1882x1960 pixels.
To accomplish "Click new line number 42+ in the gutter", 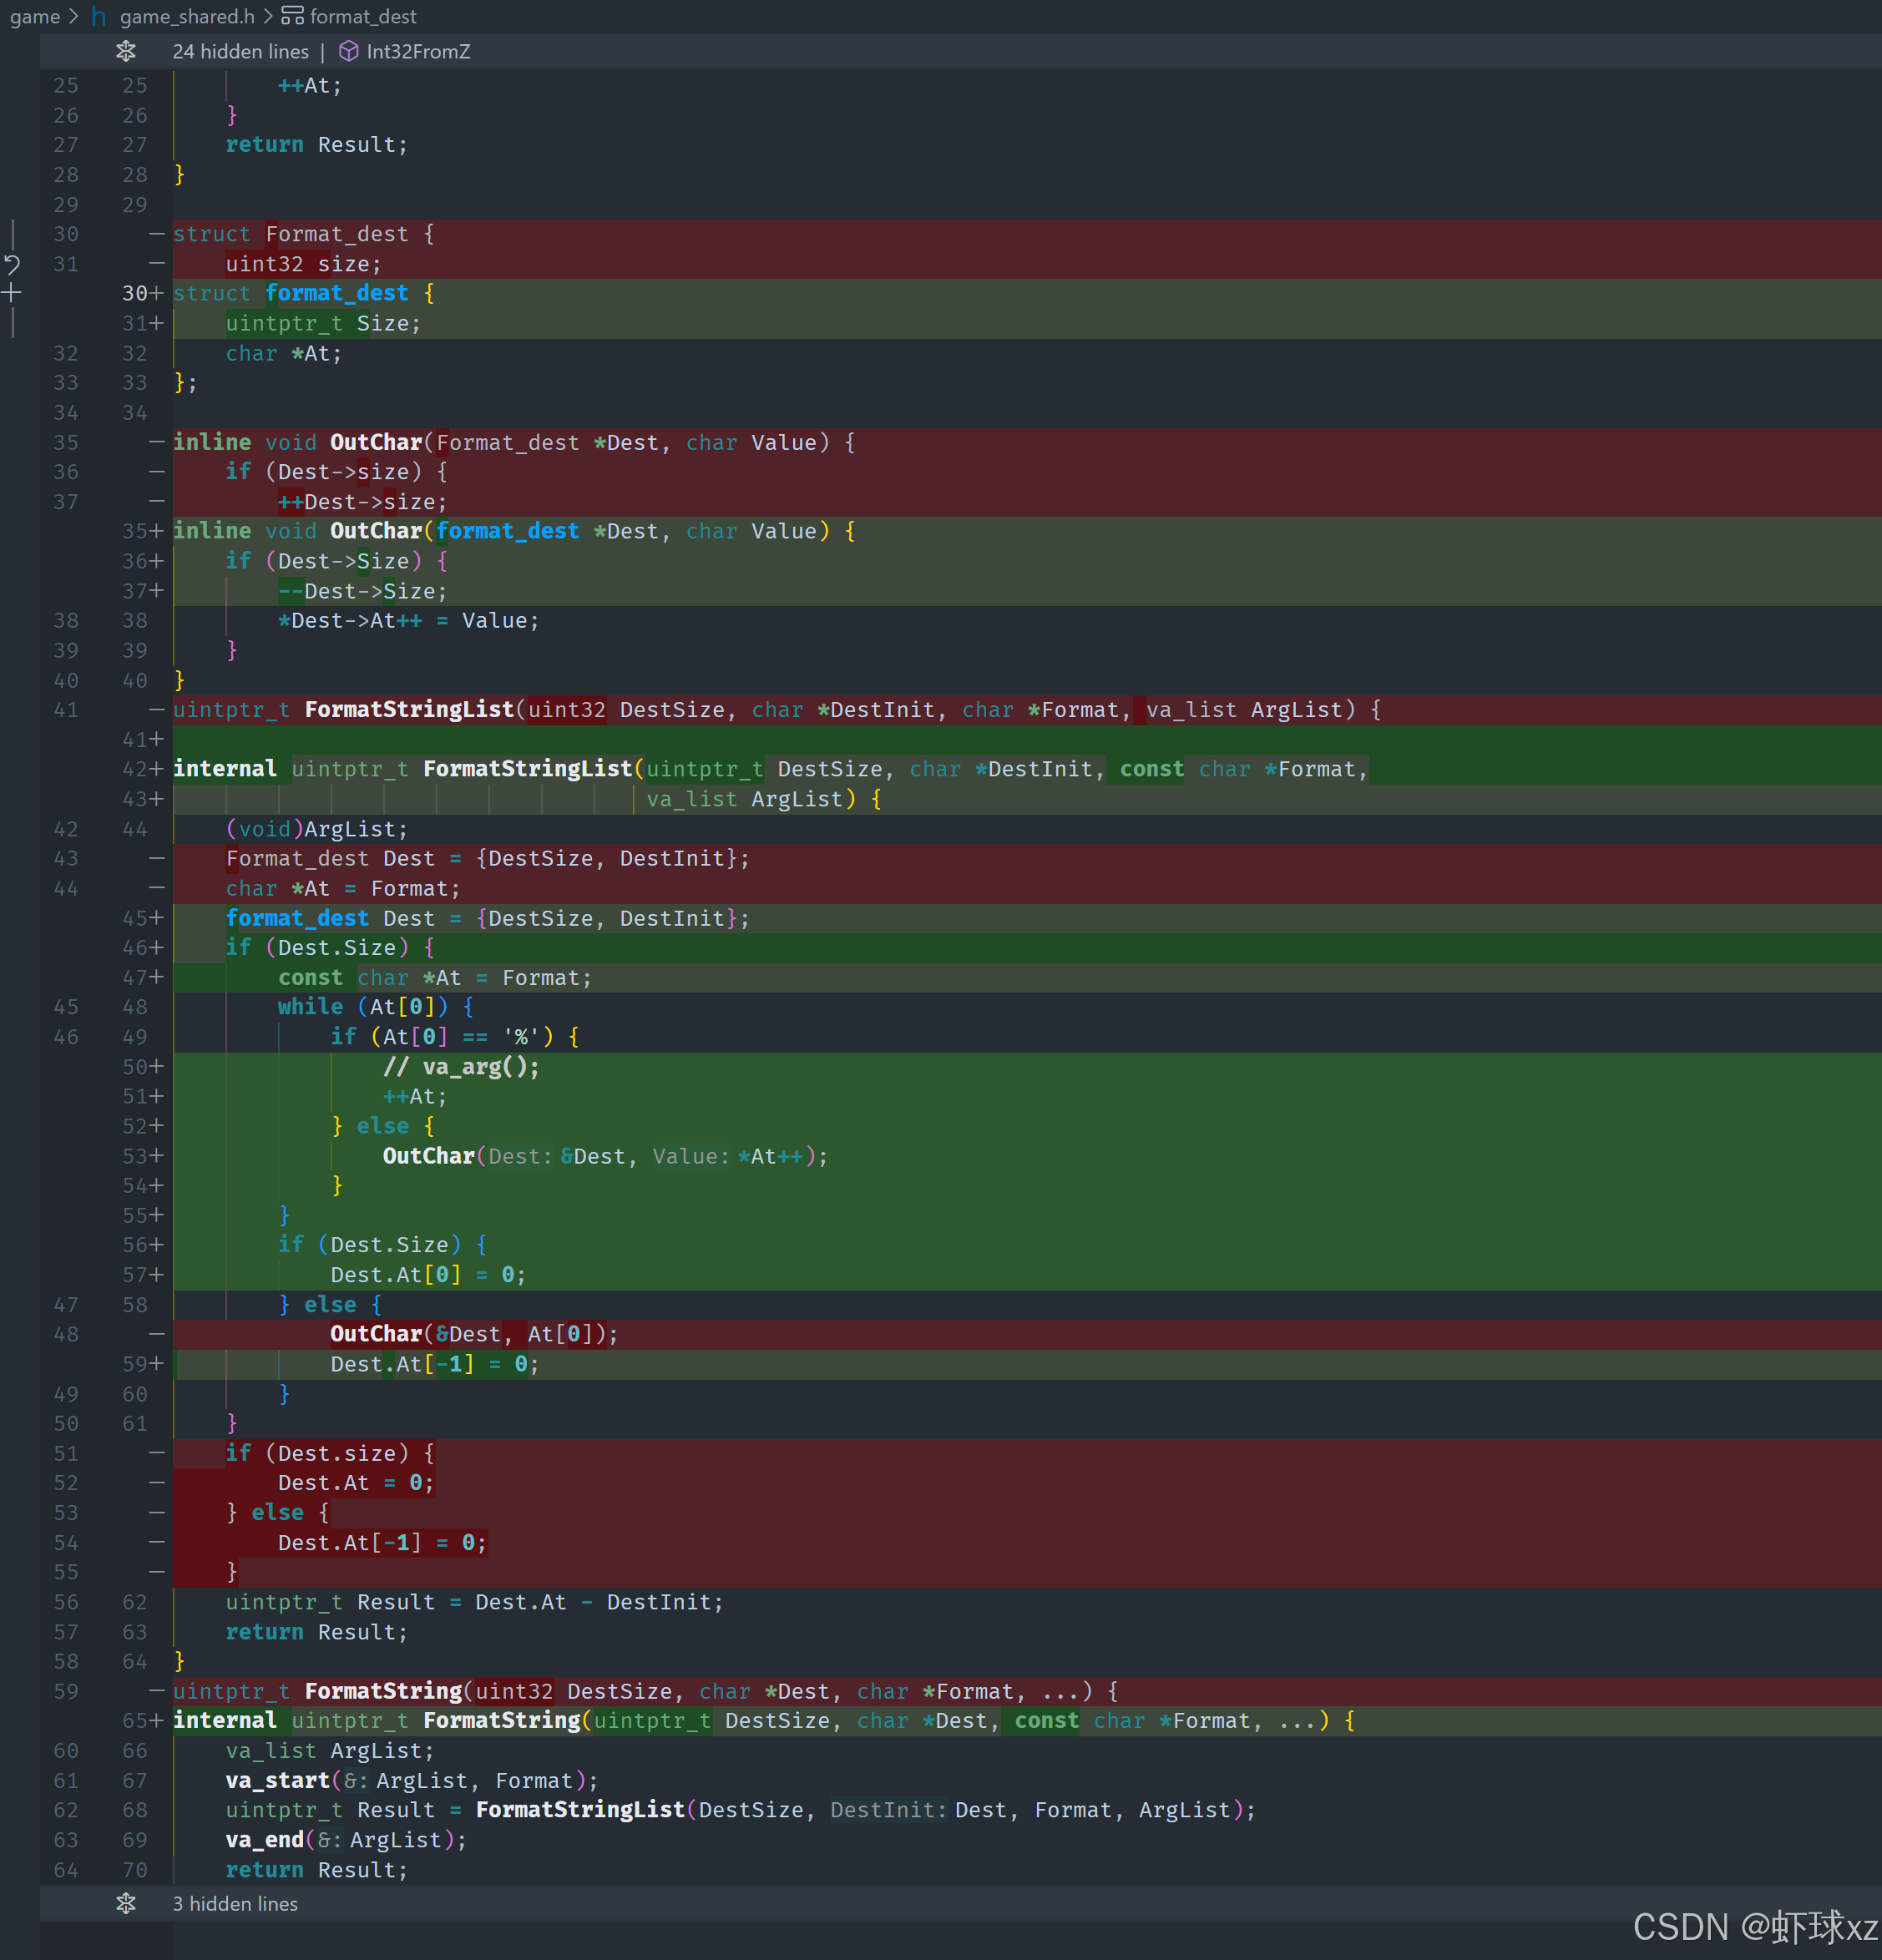I will 143,770.
